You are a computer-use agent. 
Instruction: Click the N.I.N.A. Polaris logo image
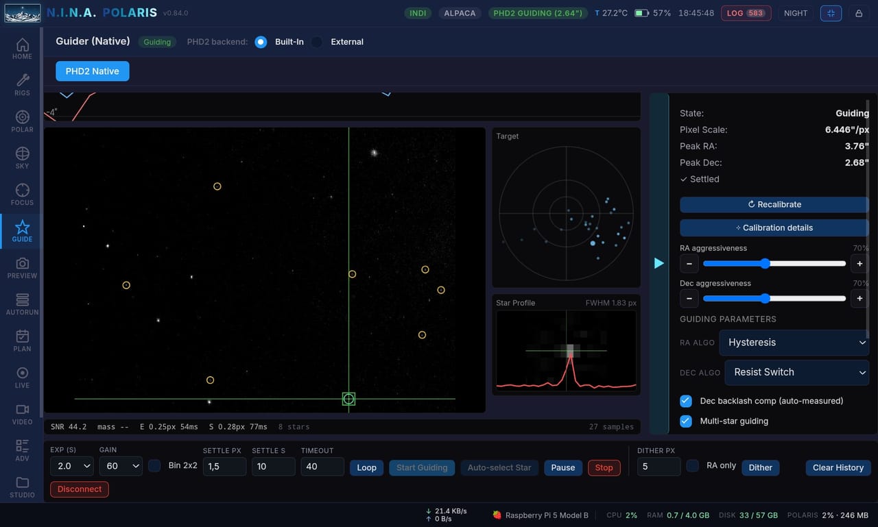(23, 13)
